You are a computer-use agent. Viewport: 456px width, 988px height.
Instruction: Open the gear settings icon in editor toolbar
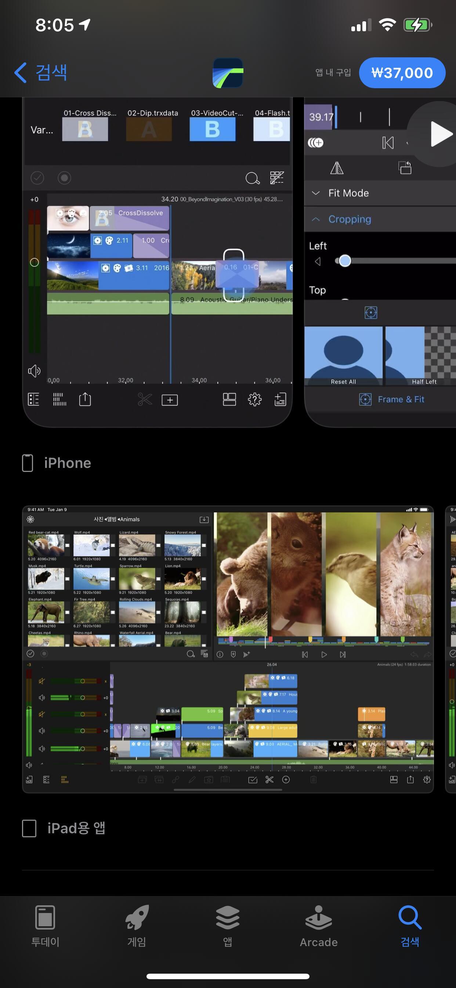254,400
